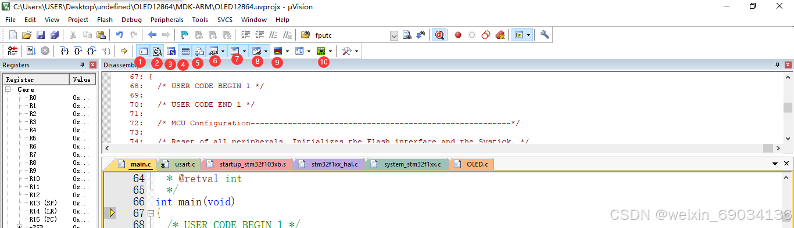This screenshot has height=228, width=794.
Task: Toggle the Call Stack Window icon
Action: click(199, 51)
